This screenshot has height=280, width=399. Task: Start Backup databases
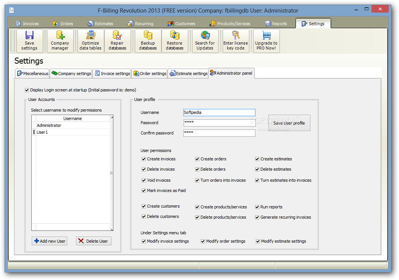[148, 41]
